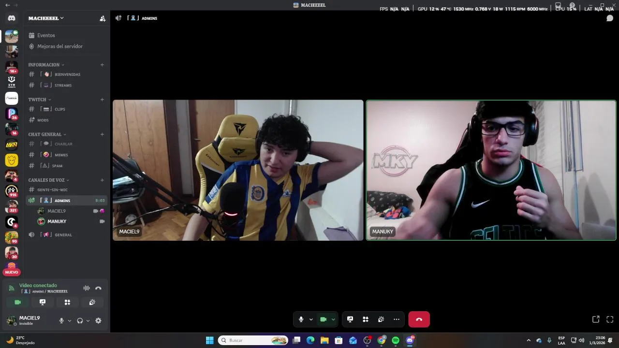Open the STREAMS channel
Image resolution: width=619 pixels, height=348 pixels.
(x=67, y=85)
